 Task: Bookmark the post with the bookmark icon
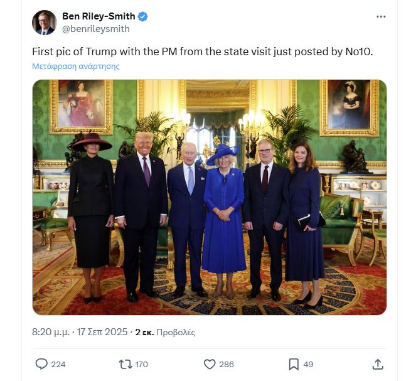[x=293, y=364]
